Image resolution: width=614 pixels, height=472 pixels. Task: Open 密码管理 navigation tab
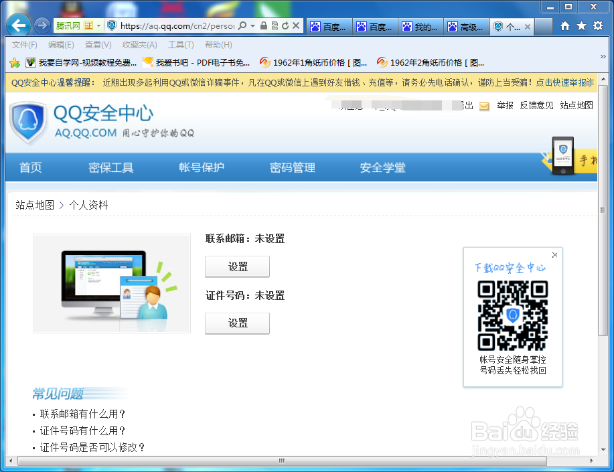click(292, 167)
